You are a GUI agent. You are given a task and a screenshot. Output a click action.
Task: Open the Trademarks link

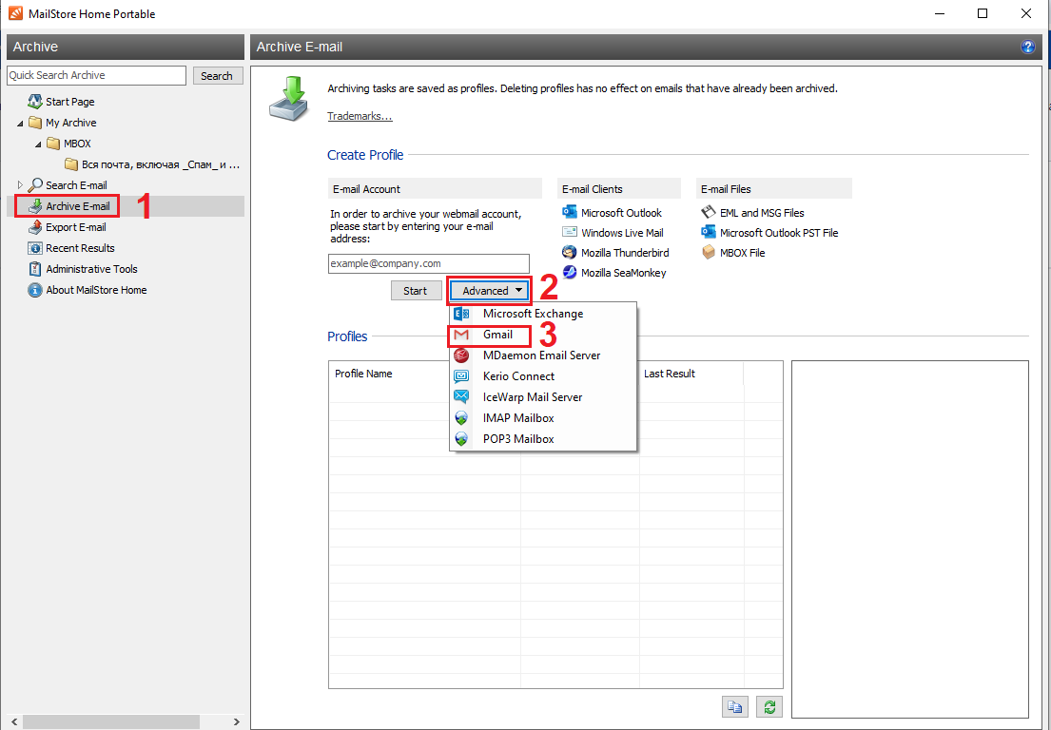click(x=360, y=117)
